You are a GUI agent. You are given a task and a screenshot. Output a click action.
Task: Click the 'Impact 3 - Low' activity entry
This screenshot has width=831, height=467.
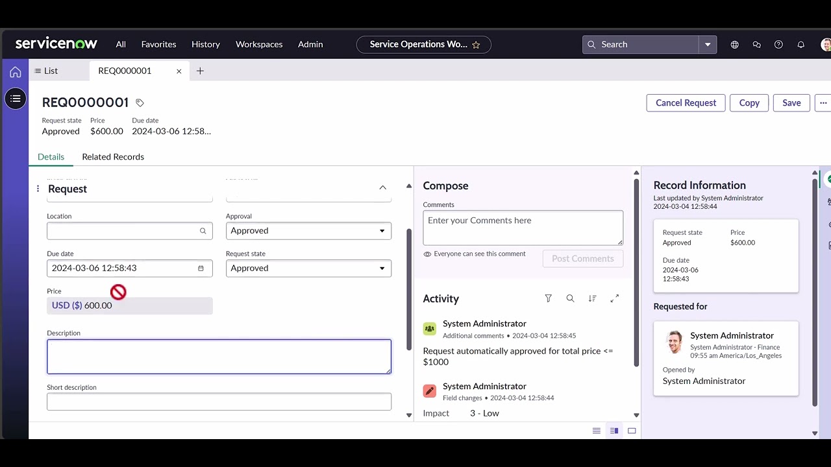(461, 413)
